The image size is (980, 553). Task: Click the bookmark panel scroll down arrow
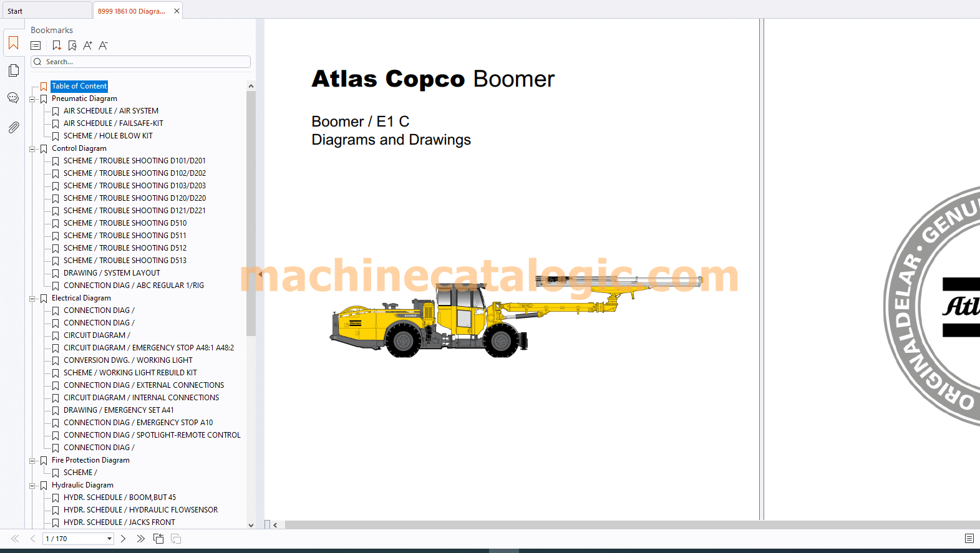[x=251, y=525]
